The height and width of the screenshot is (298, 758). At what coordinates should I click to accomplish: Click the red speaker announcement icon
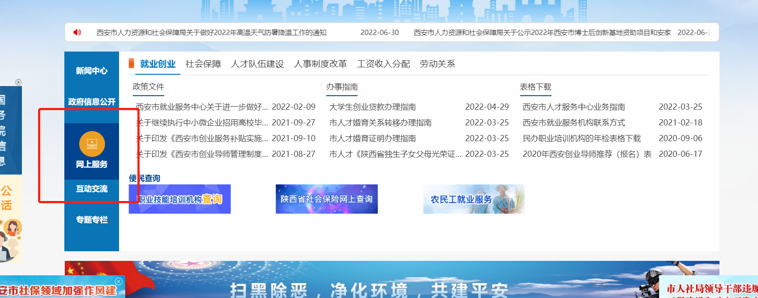click(x=77, y=32)
